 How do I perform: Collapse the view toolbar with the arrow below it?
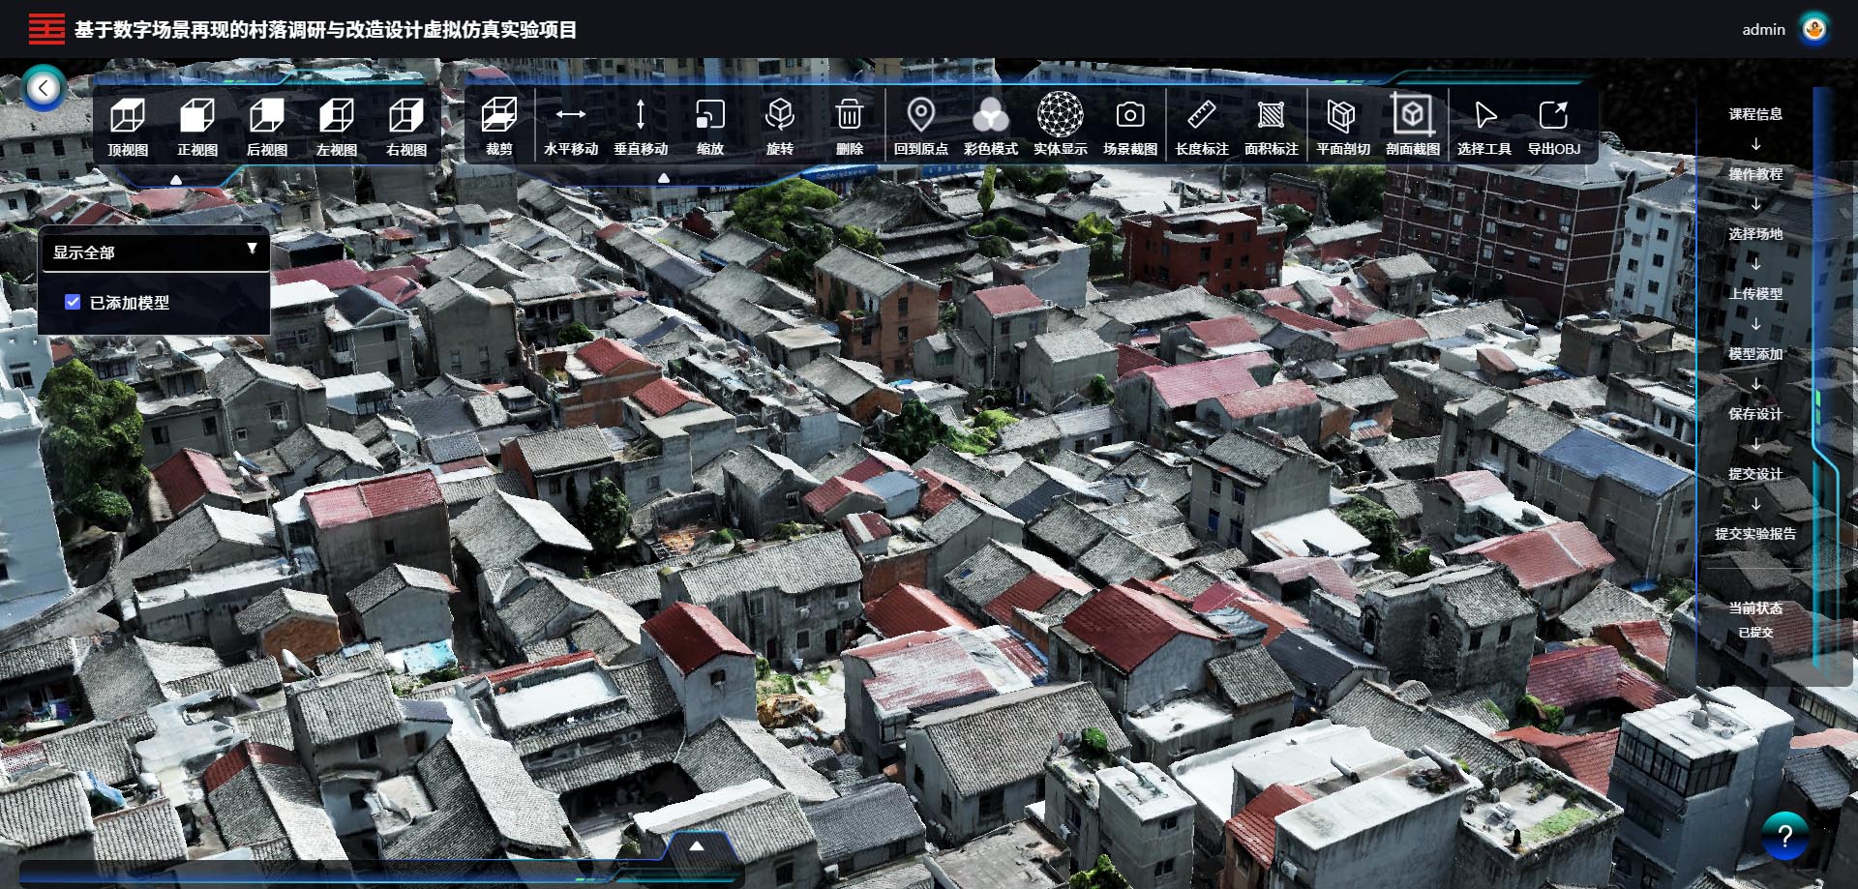click(x=176, y=180)
